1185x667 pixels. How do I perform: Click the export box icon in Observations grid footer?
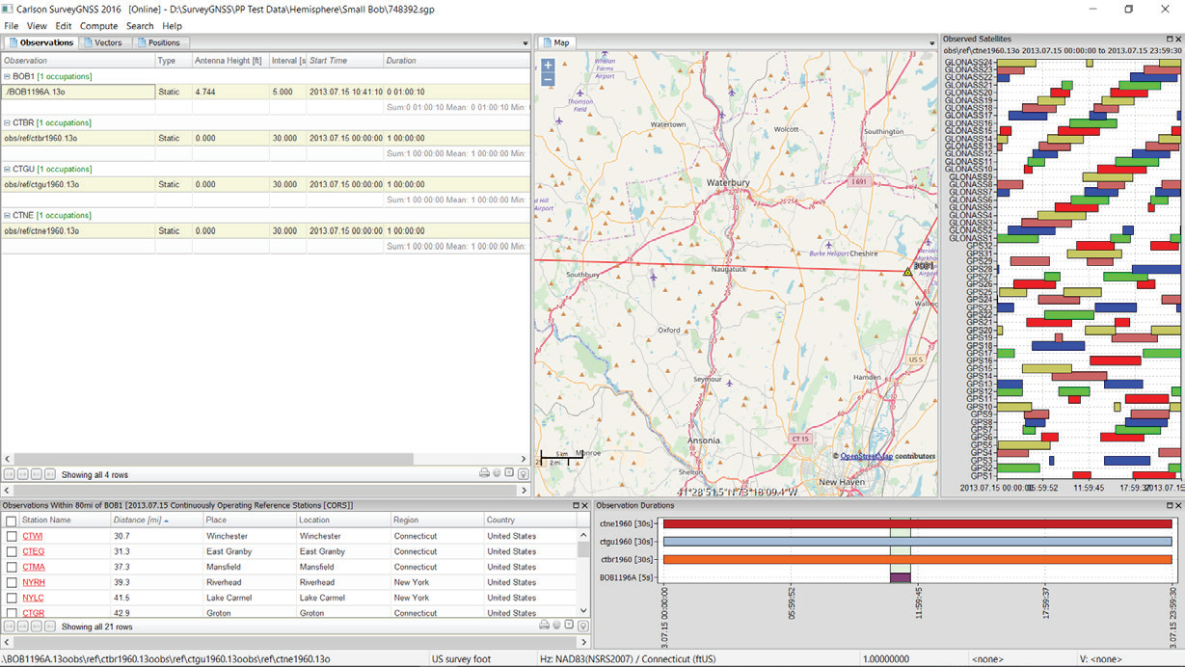tap(509, 473)
